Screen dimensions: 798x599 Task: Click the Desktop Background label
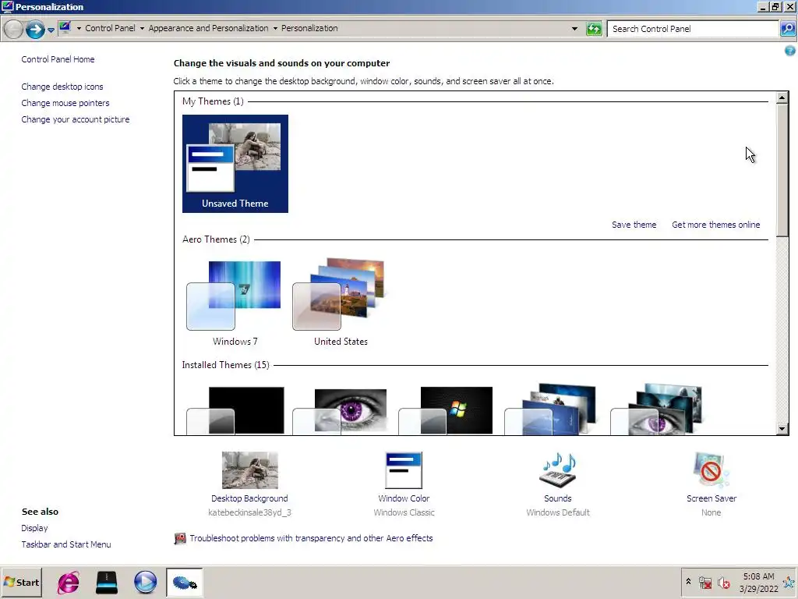pos(249,498)
